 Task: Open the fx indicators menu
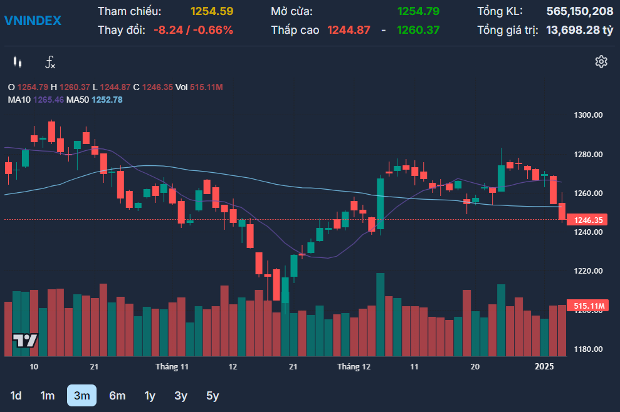50,62
